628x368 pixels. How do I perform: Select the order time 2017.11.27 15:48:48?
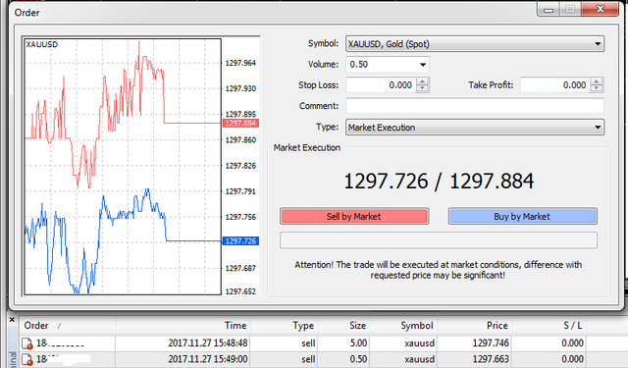click(207, 343)
